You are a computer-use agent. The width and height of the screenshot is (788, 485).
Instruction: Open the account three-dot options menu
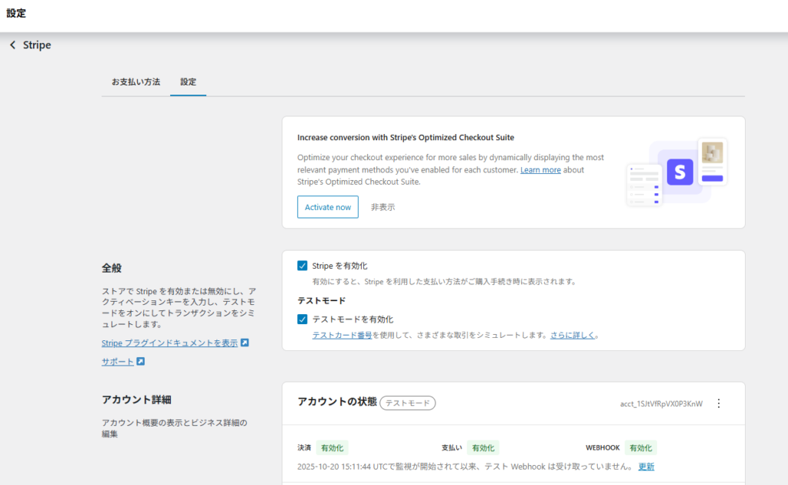tap(719, 403)
